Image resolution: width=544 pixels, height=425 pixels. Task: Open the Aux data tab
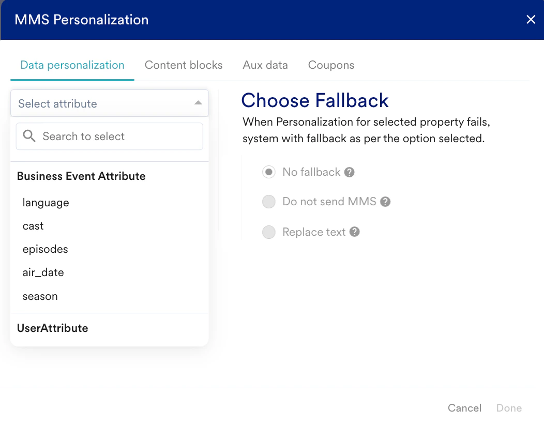(265, 65)
